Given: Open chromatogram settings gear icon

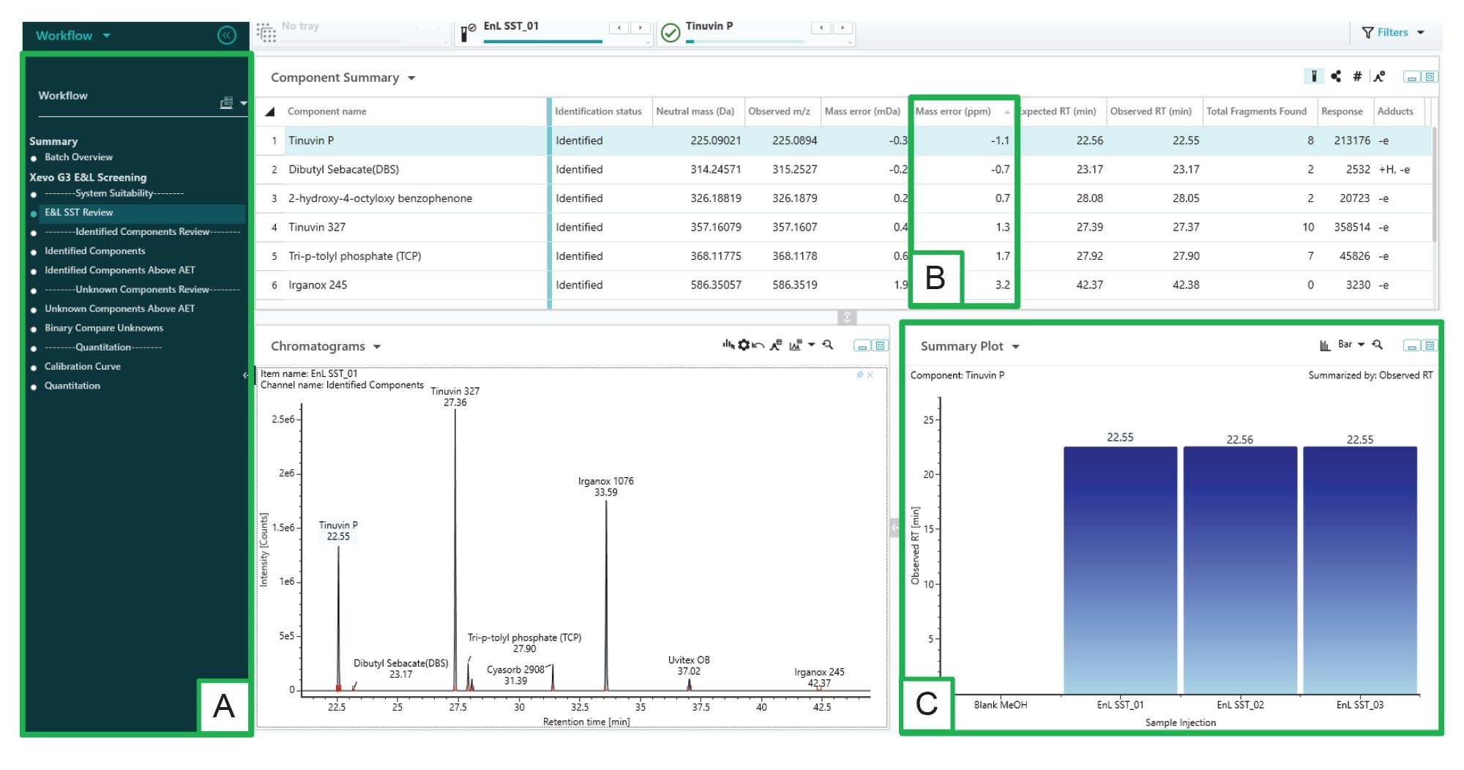Looking at the screenshot, I should point(744,345).
